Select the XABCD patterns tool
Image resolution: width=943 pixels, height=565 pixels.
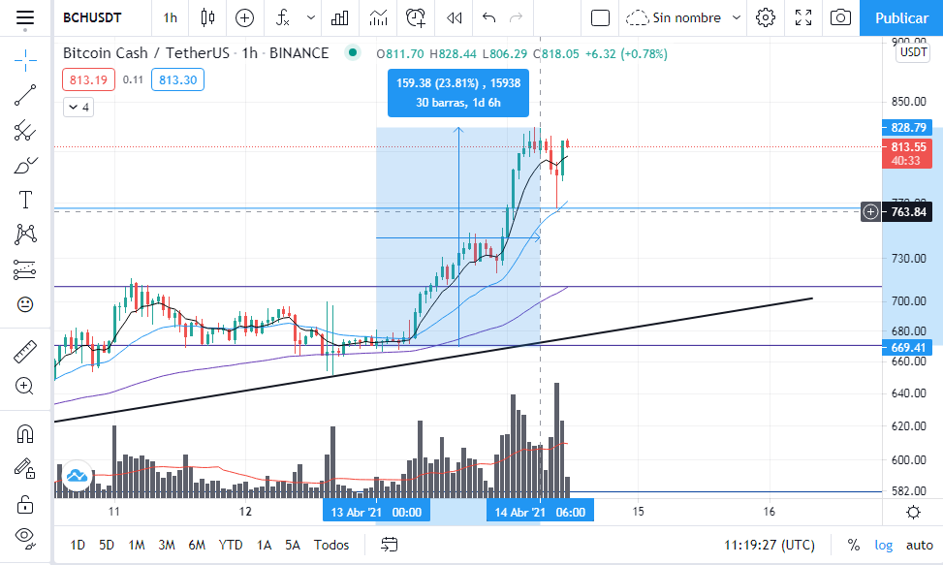(25, 235)
